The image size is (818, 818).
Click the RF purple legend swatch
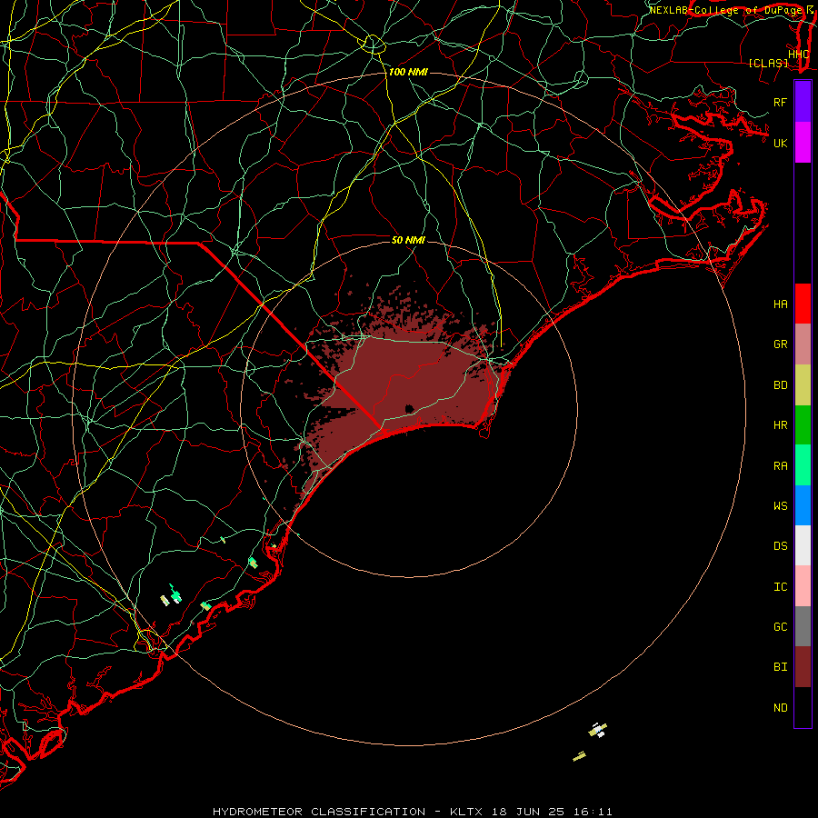coord(803,101)
